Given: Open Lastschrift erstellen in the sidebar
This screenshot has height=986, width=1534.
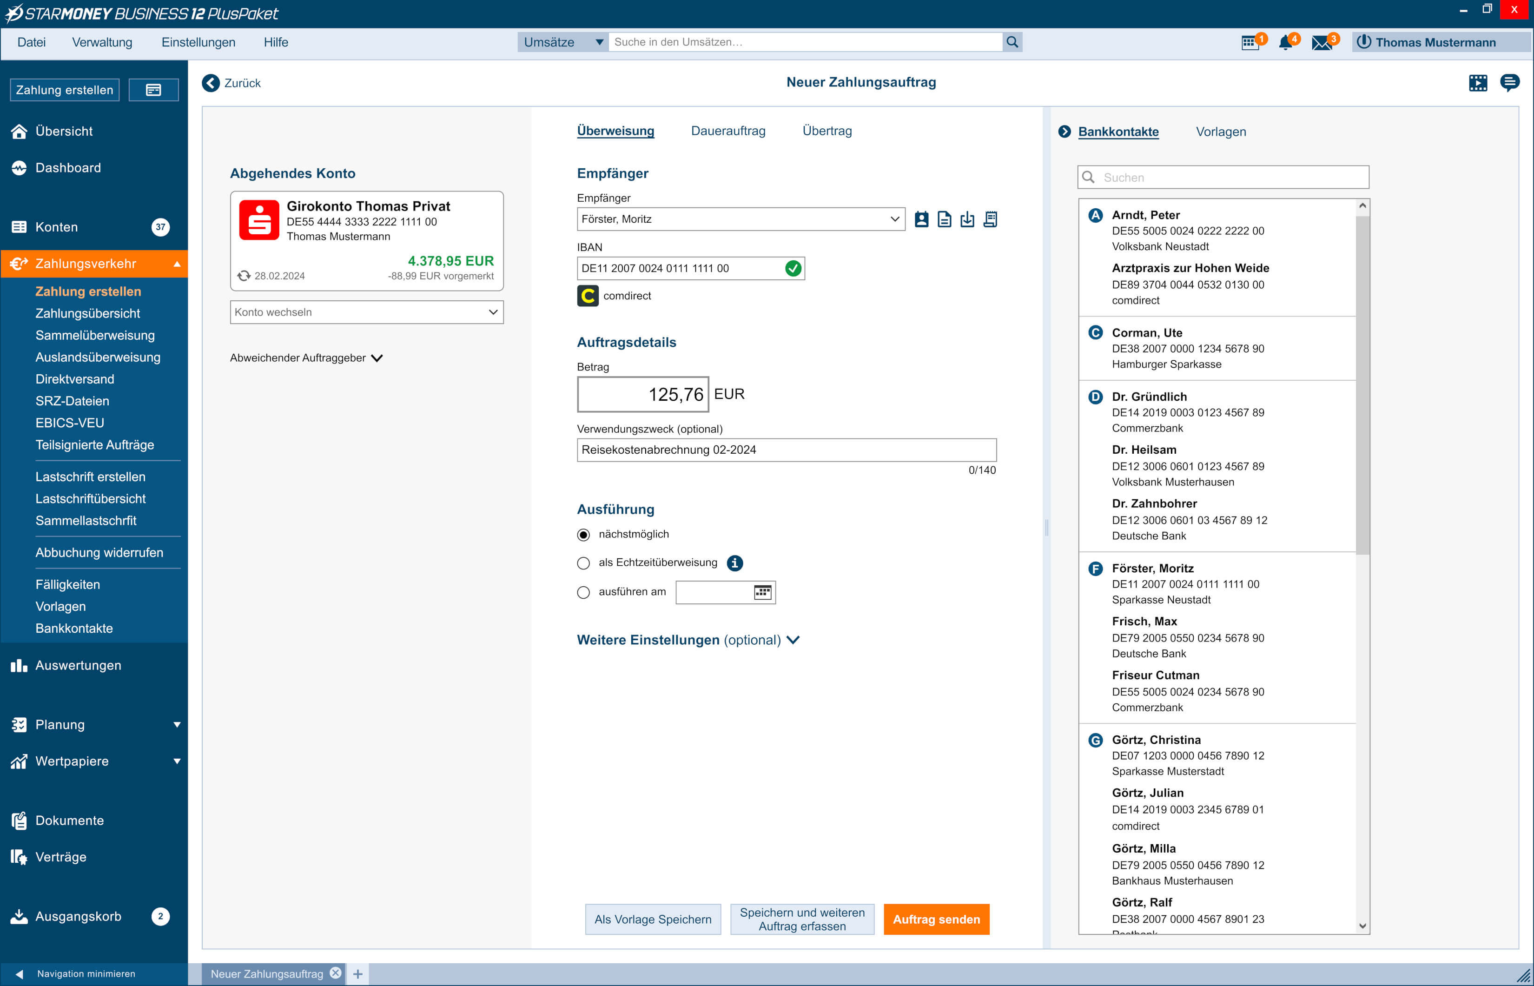Looking at the screenshot, I should click(90, 477).
